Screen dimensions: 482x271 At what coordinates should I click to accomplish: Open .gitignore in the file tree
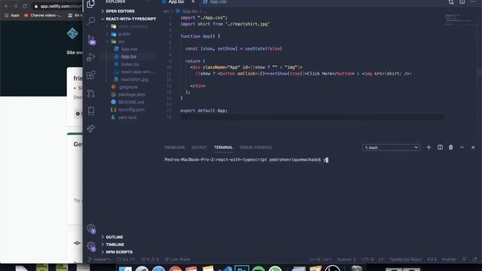(x=128, y=87)
